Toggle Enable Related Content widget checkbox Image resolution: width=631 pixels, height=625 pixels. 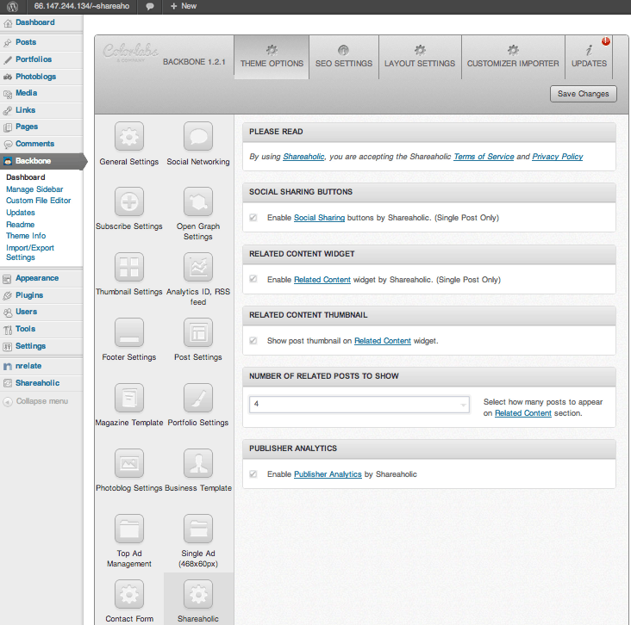click(x=253, y=279)
